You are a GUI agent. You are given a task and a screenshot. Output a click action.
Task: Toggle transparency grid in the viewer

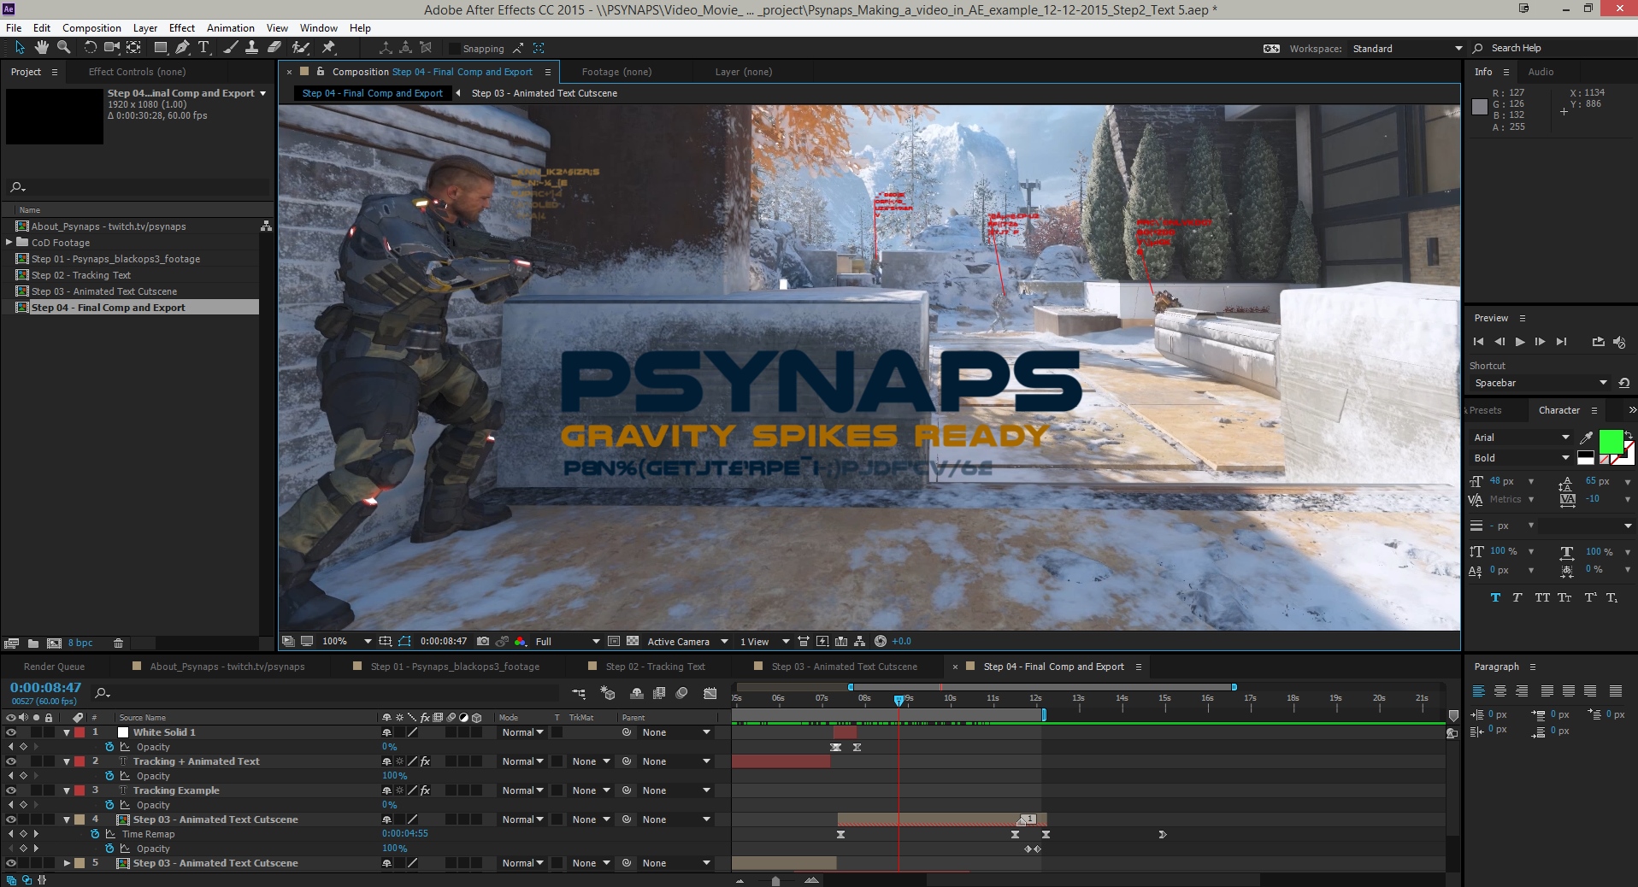point(633,641)
